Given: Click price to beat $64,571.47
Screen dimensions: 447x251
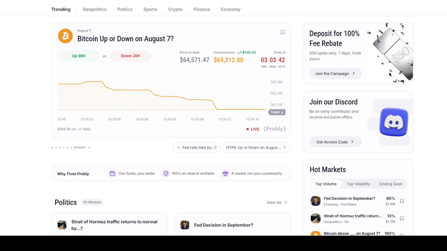Looking at the screenshot, I should 194,60.
